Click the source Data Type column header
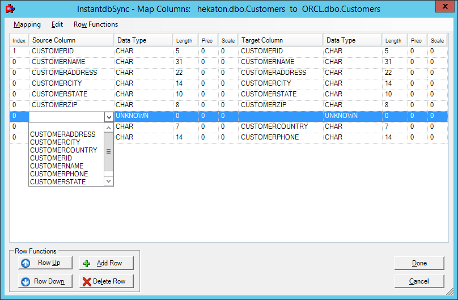This screenshot has width=458, height=300. [143, 40]
